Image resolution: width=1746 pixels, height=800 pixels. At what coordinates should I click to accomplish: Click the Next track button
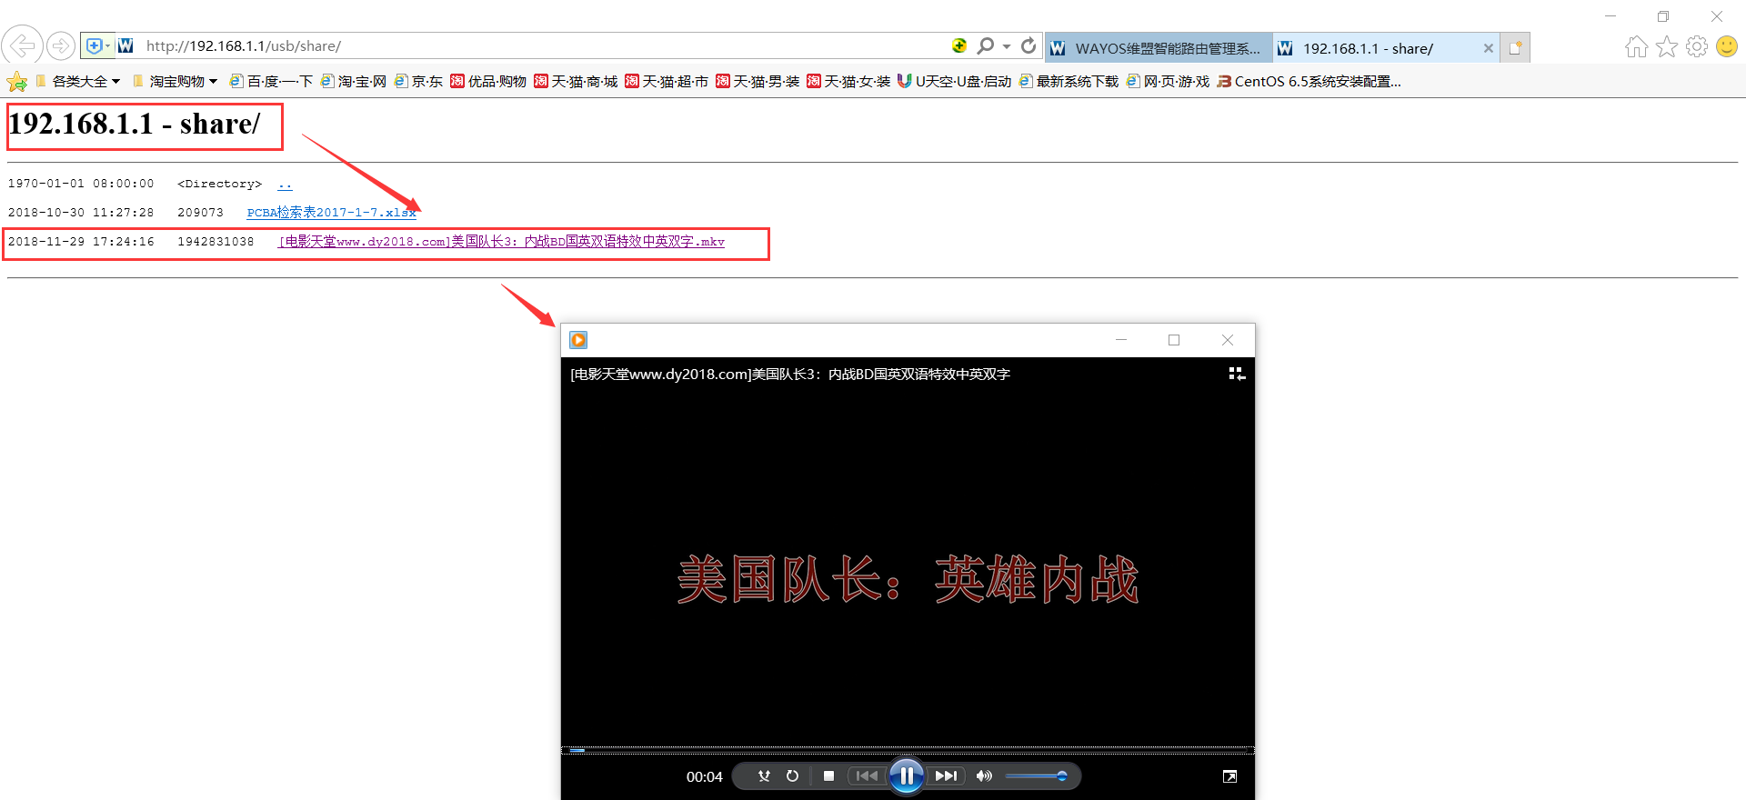click(x=946, y=776)
